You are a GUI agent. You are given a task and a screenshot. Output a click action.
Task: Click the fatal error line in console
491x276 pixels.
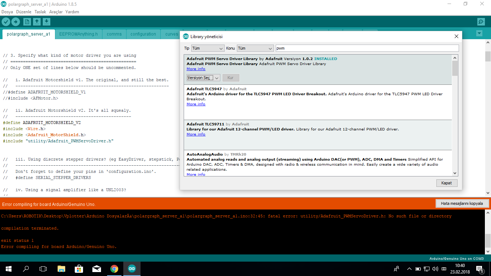(x=226, y=216)
